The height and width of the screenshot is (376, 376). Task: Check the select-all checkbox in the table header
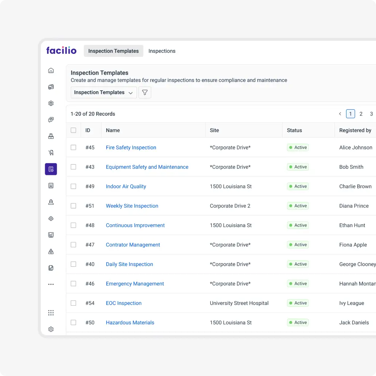coord(73,130)
